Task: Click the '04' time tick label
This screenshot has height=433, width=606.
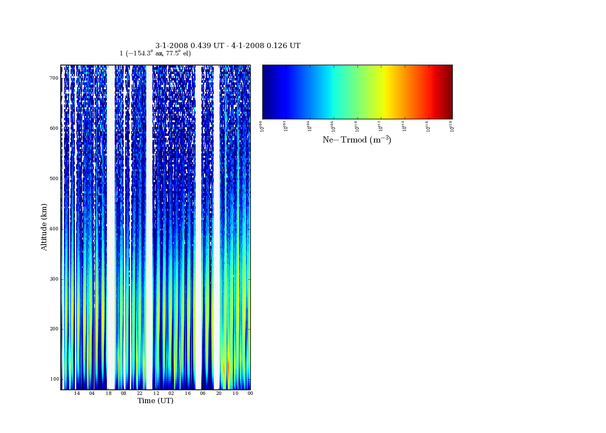Action: tap(92, 393)
